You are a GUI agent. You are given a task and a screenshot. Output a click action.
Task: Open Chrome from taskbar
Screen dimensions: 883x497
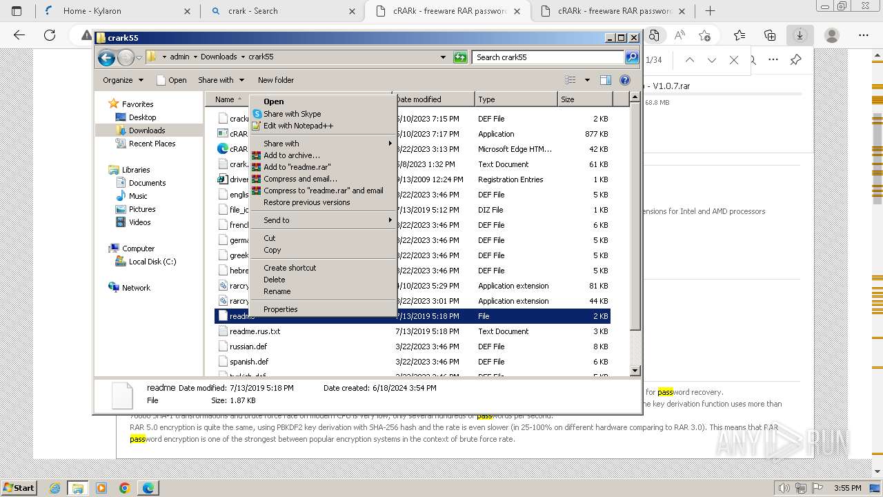pyautogui.click(x=125, y=488)
